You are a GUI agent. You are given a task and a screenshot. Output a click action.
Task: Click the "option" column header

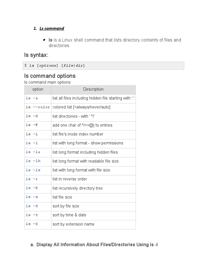[x=38, y=89]
